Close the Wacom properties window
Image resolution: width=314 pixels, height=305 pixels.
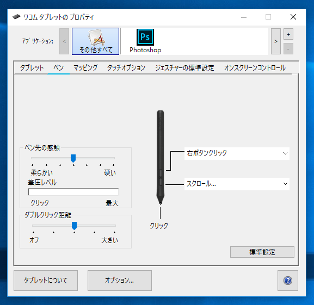(293, 17)
